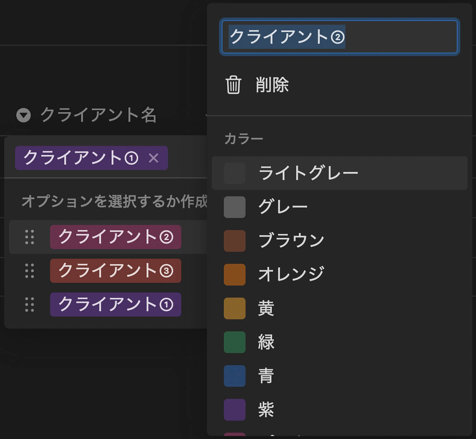Screen dimensions: 476x439
Task: Remove the selected クライアント① tag with its X
Action: [154, 158]
